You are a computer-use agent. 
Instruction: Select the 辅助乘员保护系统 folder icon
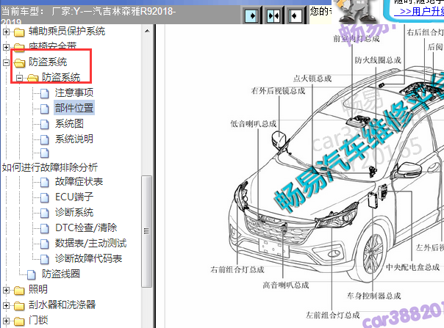pos(19,32)
